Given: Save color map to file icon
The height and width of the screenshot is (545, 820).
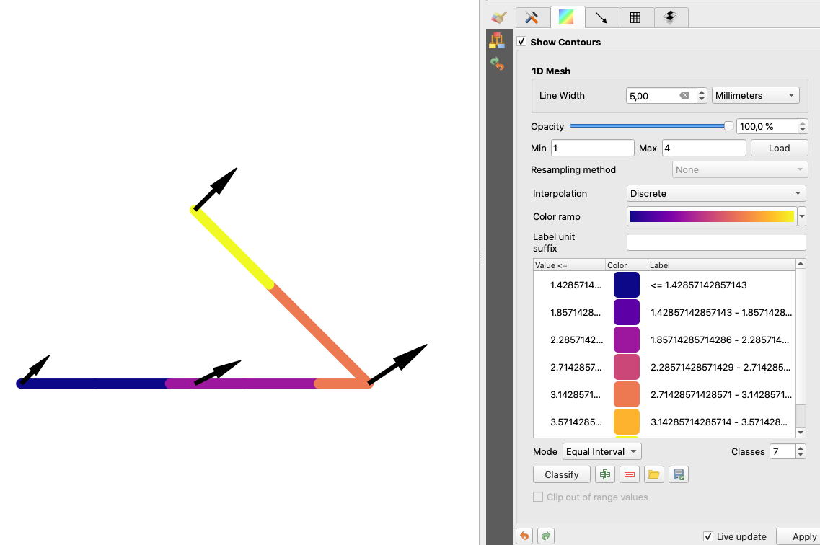Looking at the screenshot, I should tap(678, 474).
